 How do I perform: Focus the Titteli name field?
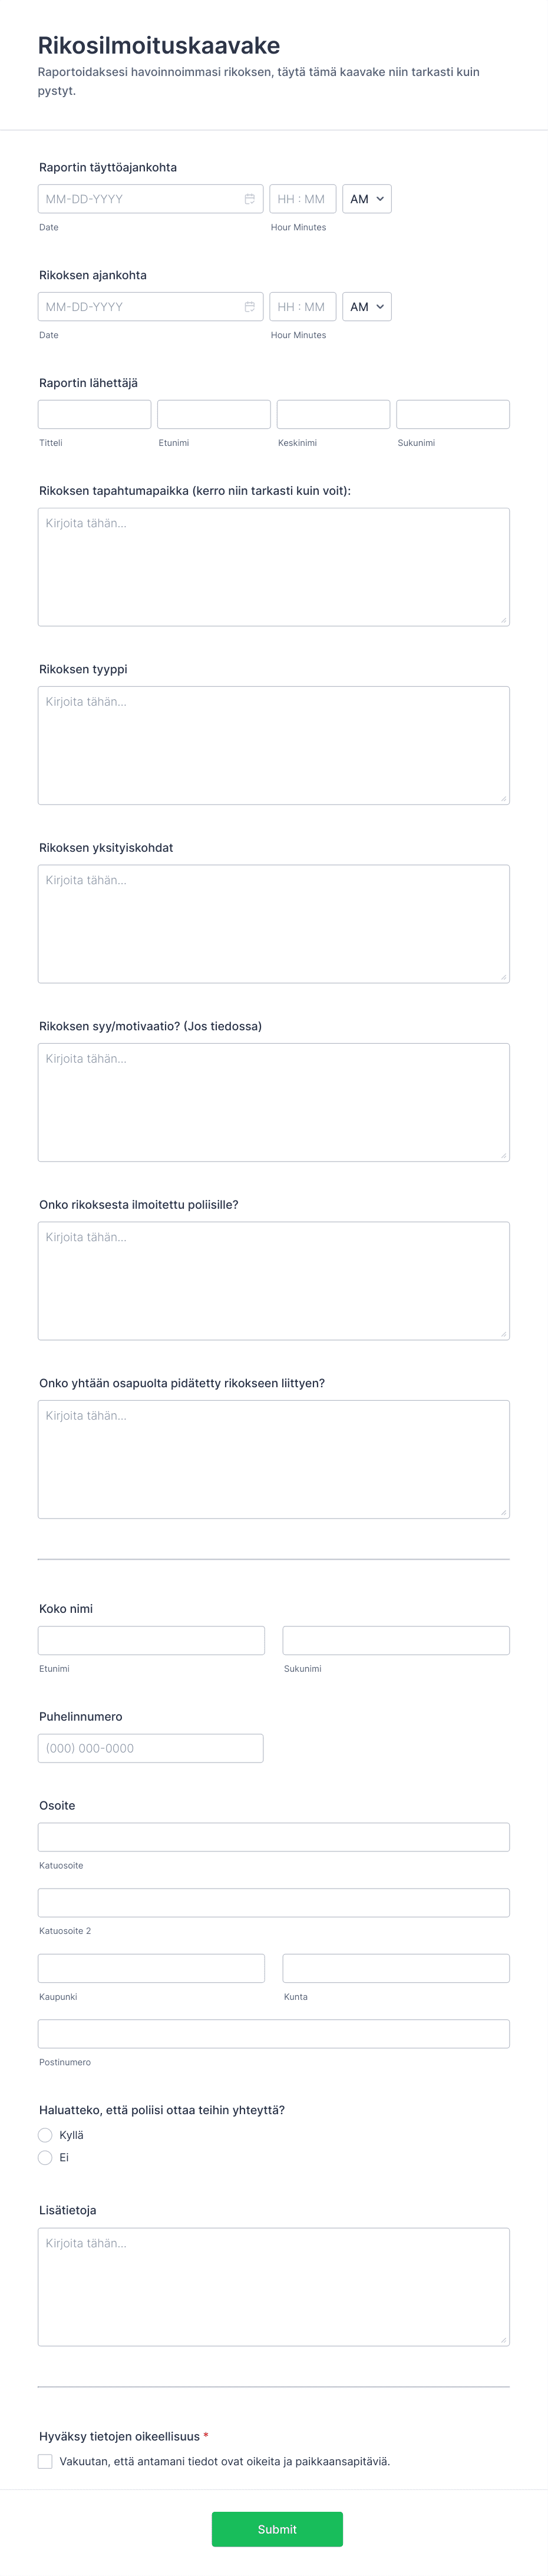coord(94,414)
